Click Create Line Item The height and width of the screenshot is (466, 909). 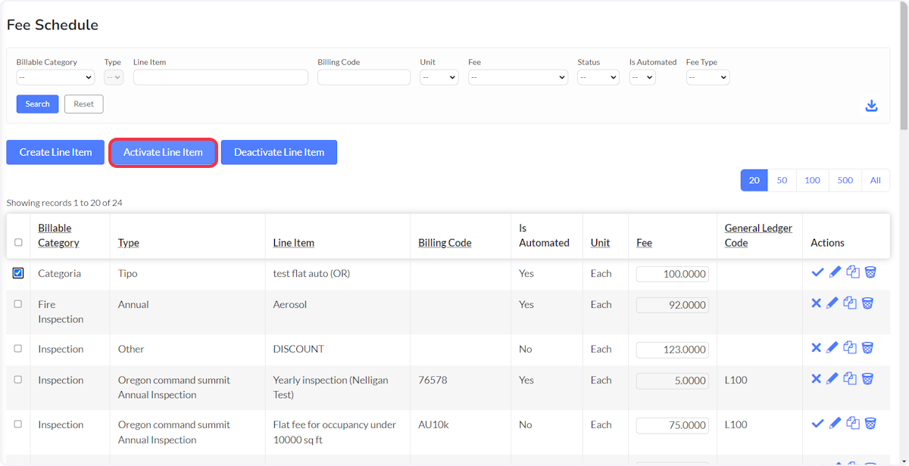(x=56, y=152)
